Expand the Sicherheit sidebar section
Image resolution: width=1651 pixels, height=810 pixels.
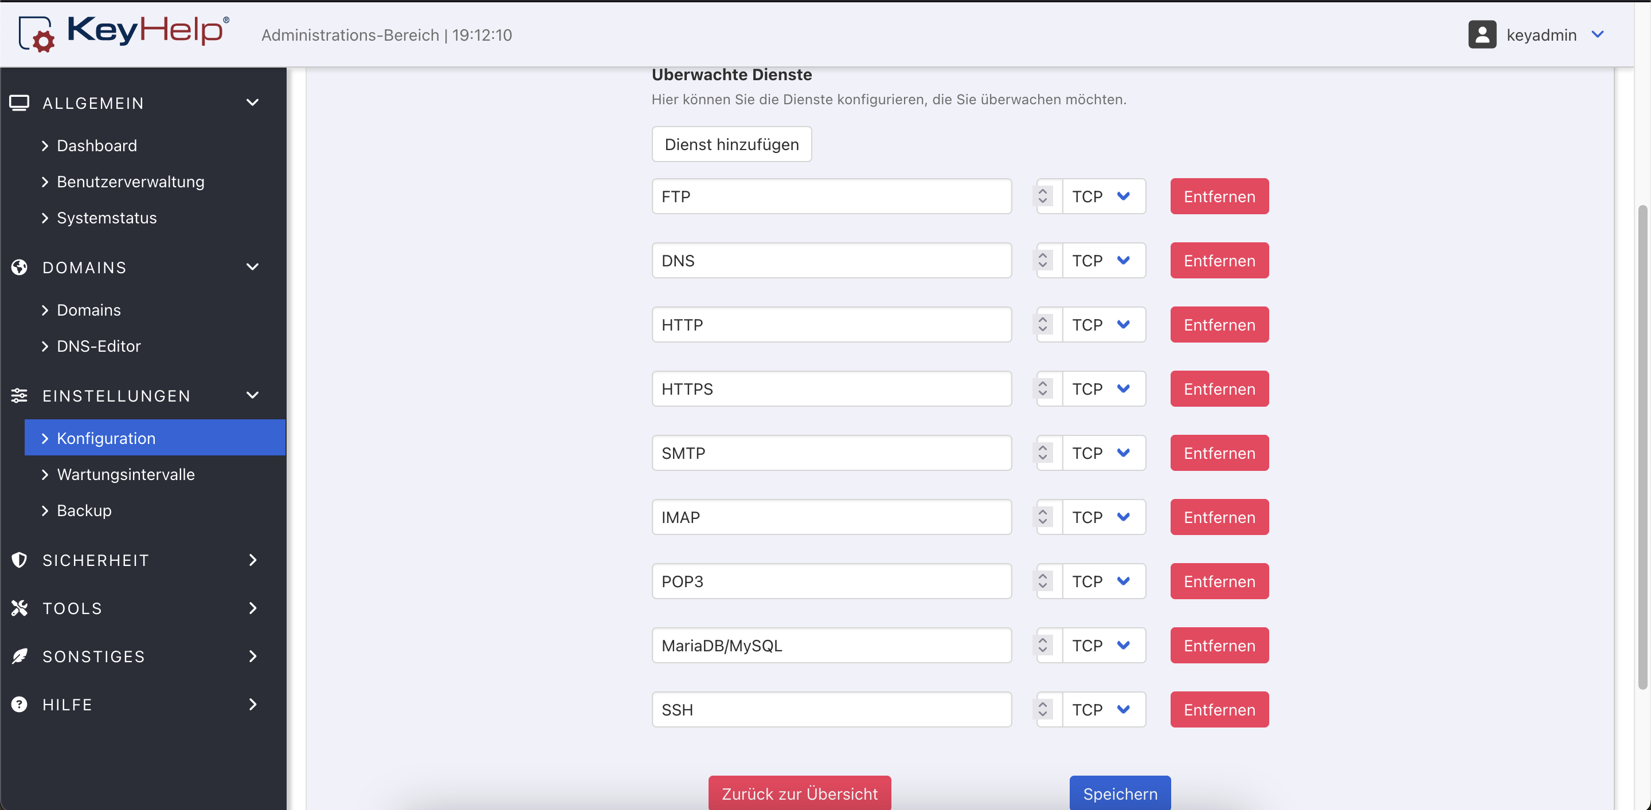point(252,560)
